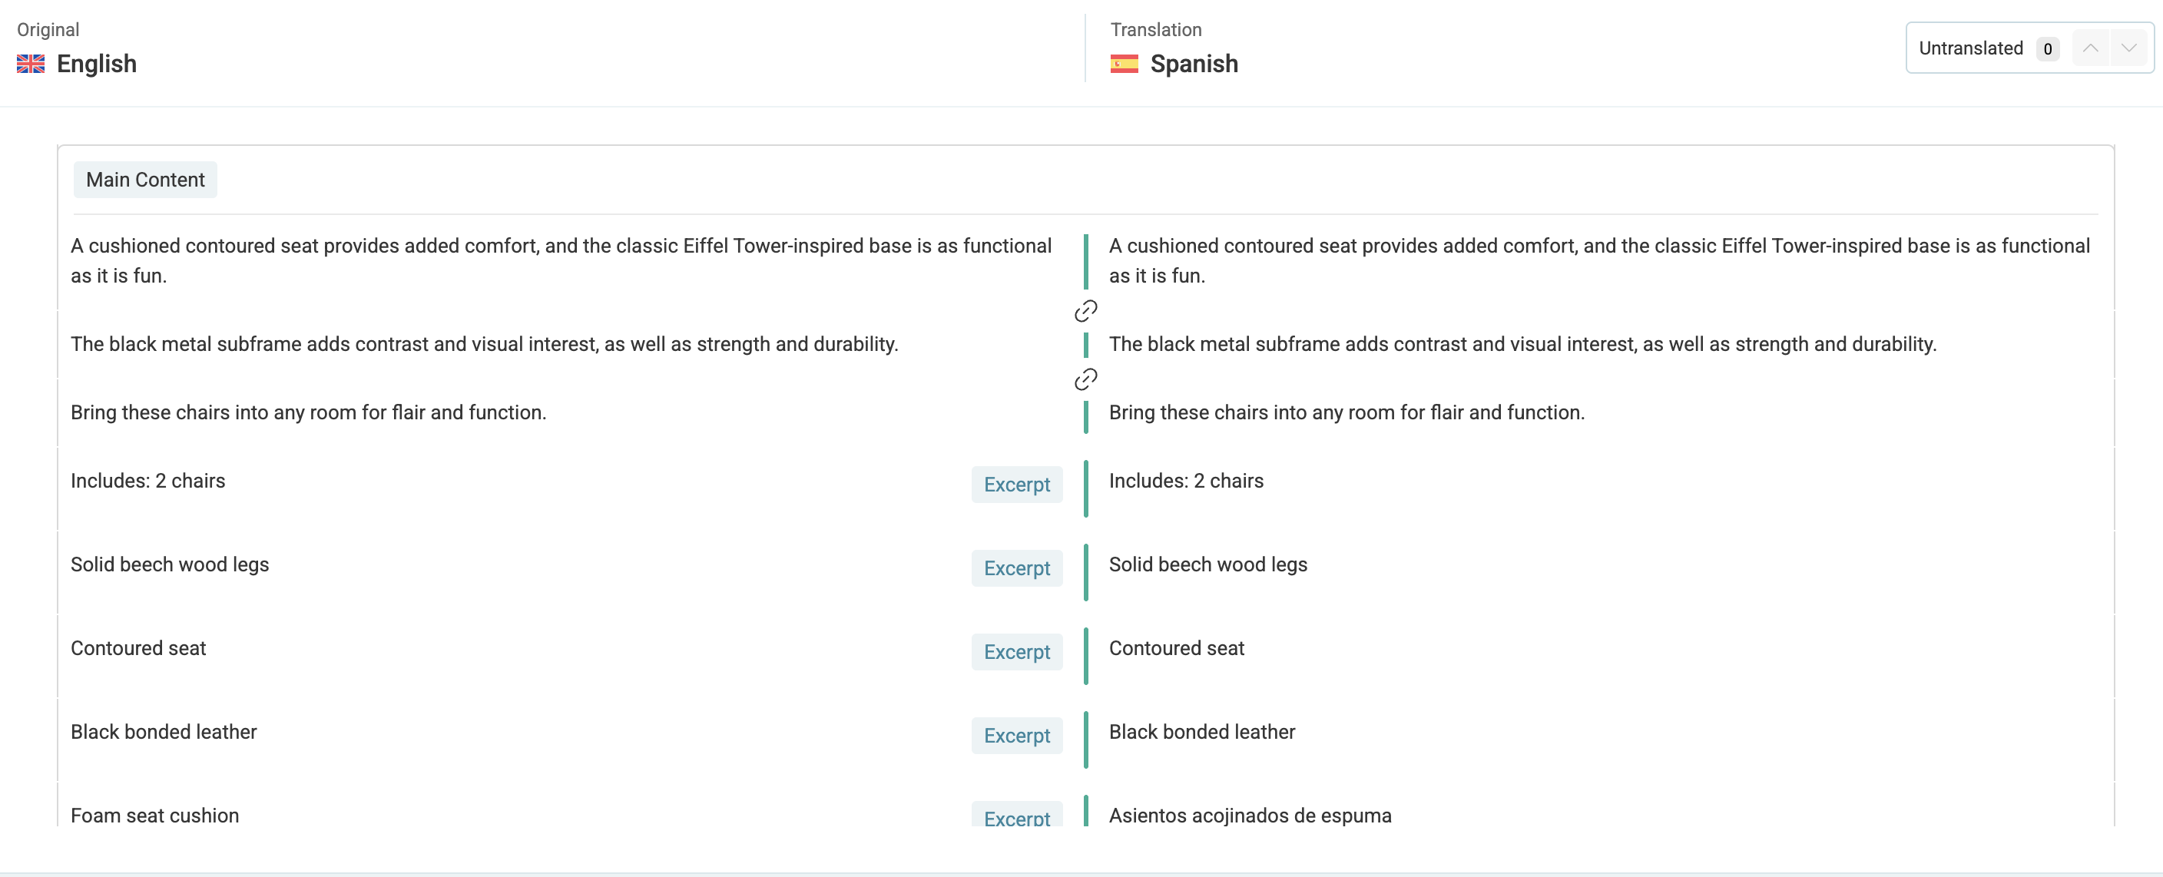Select the original 'Solid beech wood legs' text

click(170, 564)
